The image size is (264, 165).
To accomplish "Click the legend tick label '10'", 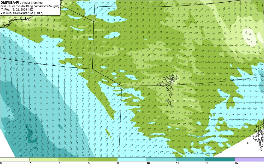I will 148,163.
